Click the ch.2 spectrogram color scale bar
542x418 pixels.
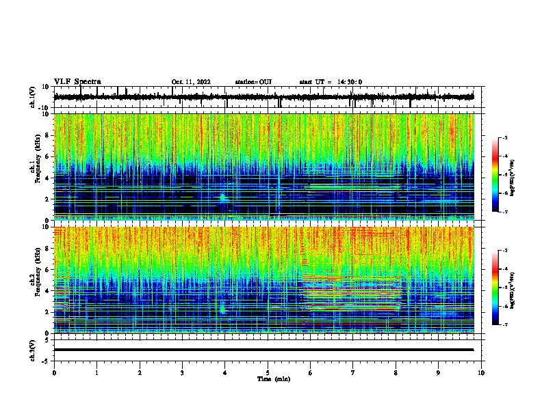tap(495, 288)
